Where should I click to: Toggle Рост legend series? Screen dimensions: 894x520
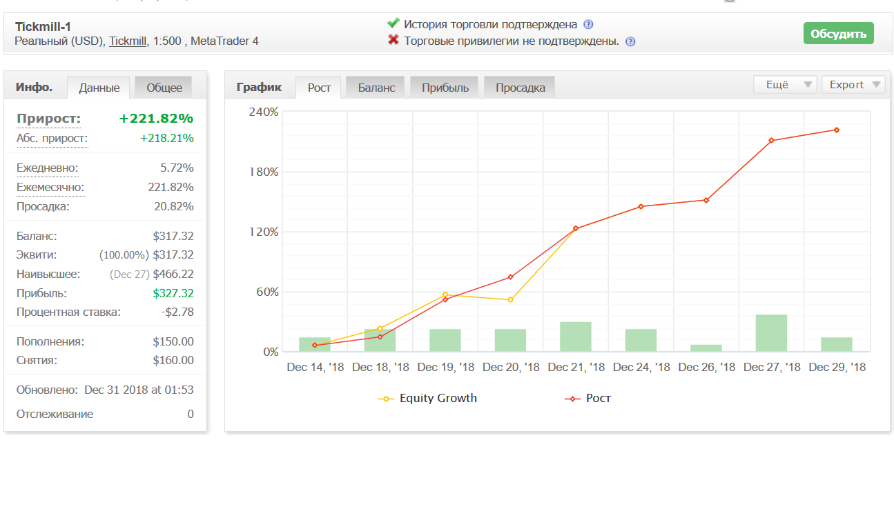[588, 398]
